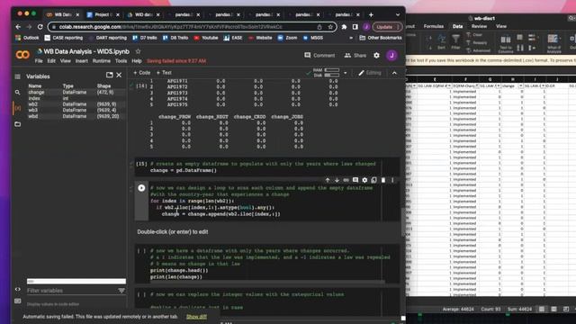This screenshot has width=576, height=324.
Task: Copy link to selected cell
Action: click(346, 180)
